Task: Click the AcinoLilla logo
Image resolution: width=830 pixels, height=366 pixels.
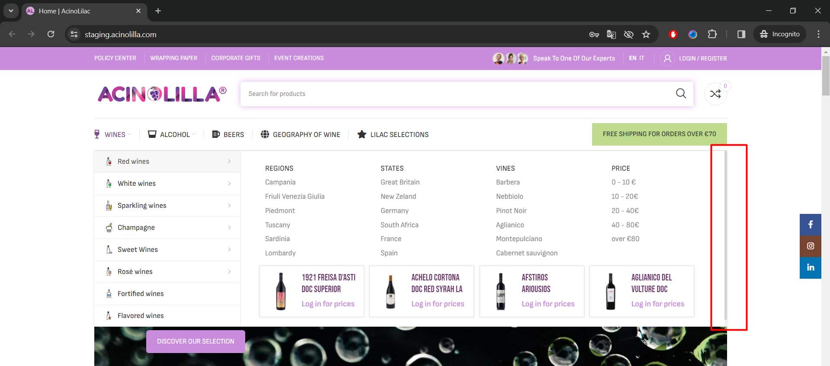Action: [x=162, y=94]
